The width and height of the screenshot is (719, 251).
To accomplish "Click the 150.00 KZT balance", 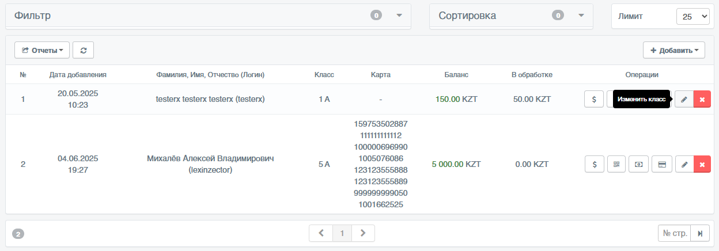I will click(456, 99).
